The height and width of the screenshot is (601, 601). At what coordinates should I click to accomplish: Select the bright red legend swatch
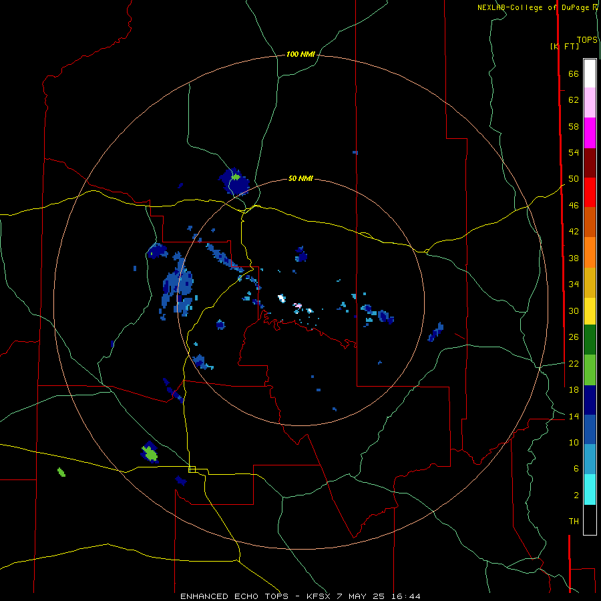click(590, 192)
